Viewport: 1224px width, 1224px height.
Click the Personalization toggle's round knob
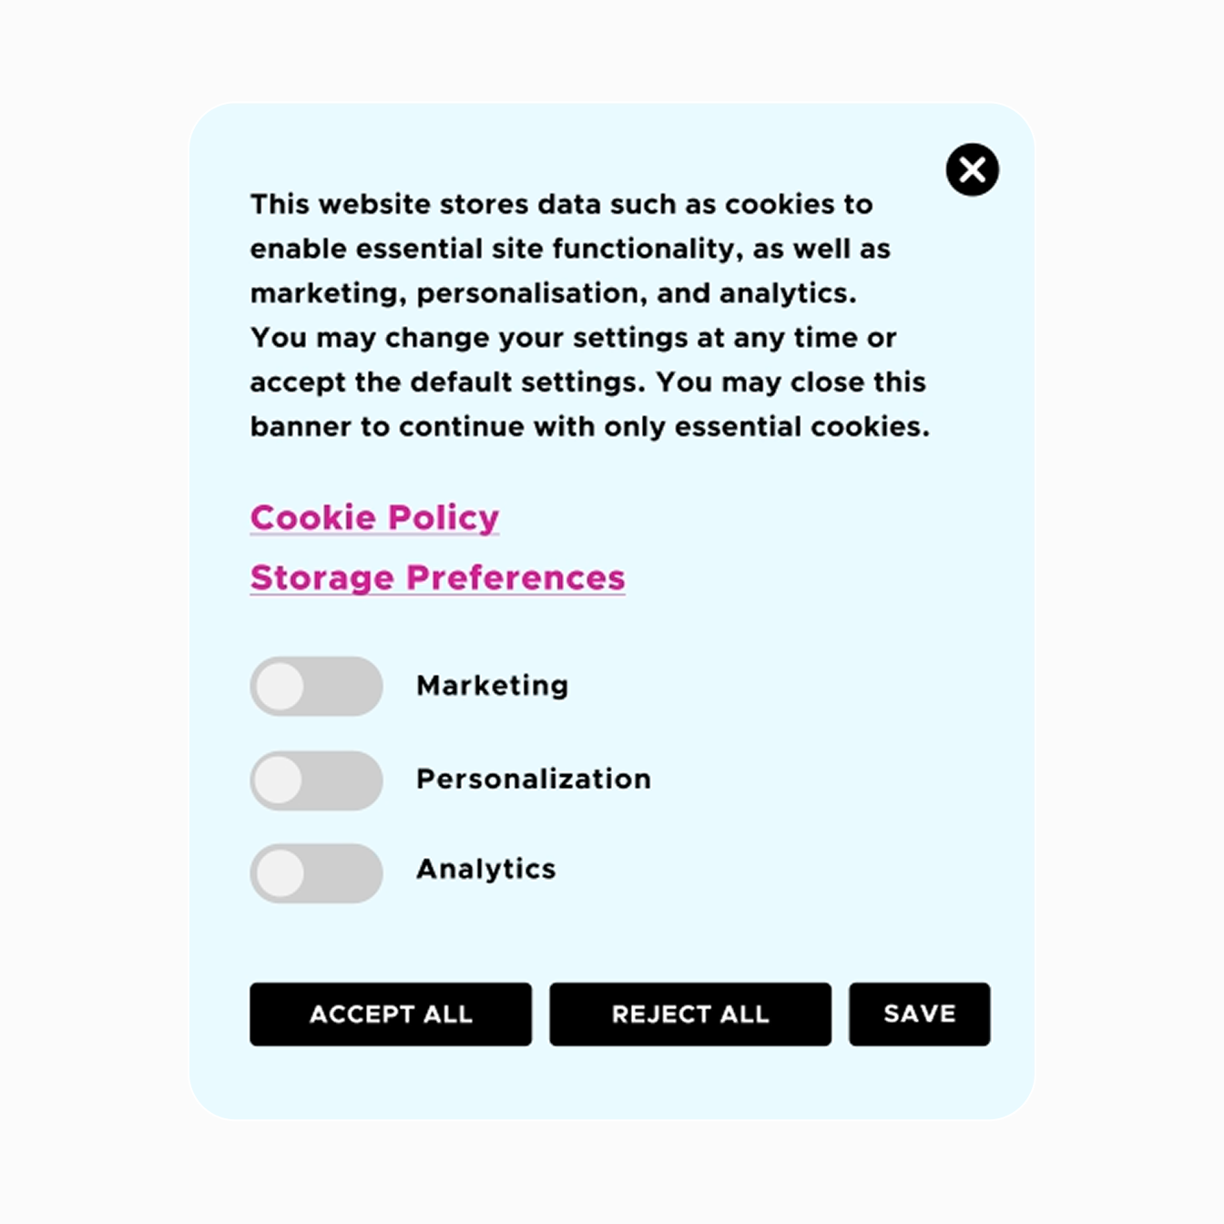(279, 780)
